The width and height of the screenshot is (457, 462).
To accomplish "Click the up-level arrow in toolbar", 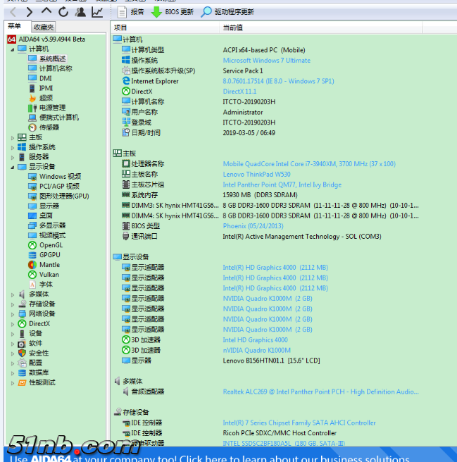I will tap(46, 12).
